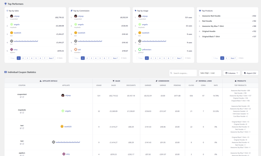Expand the Columns dropdown

(231, 73)
